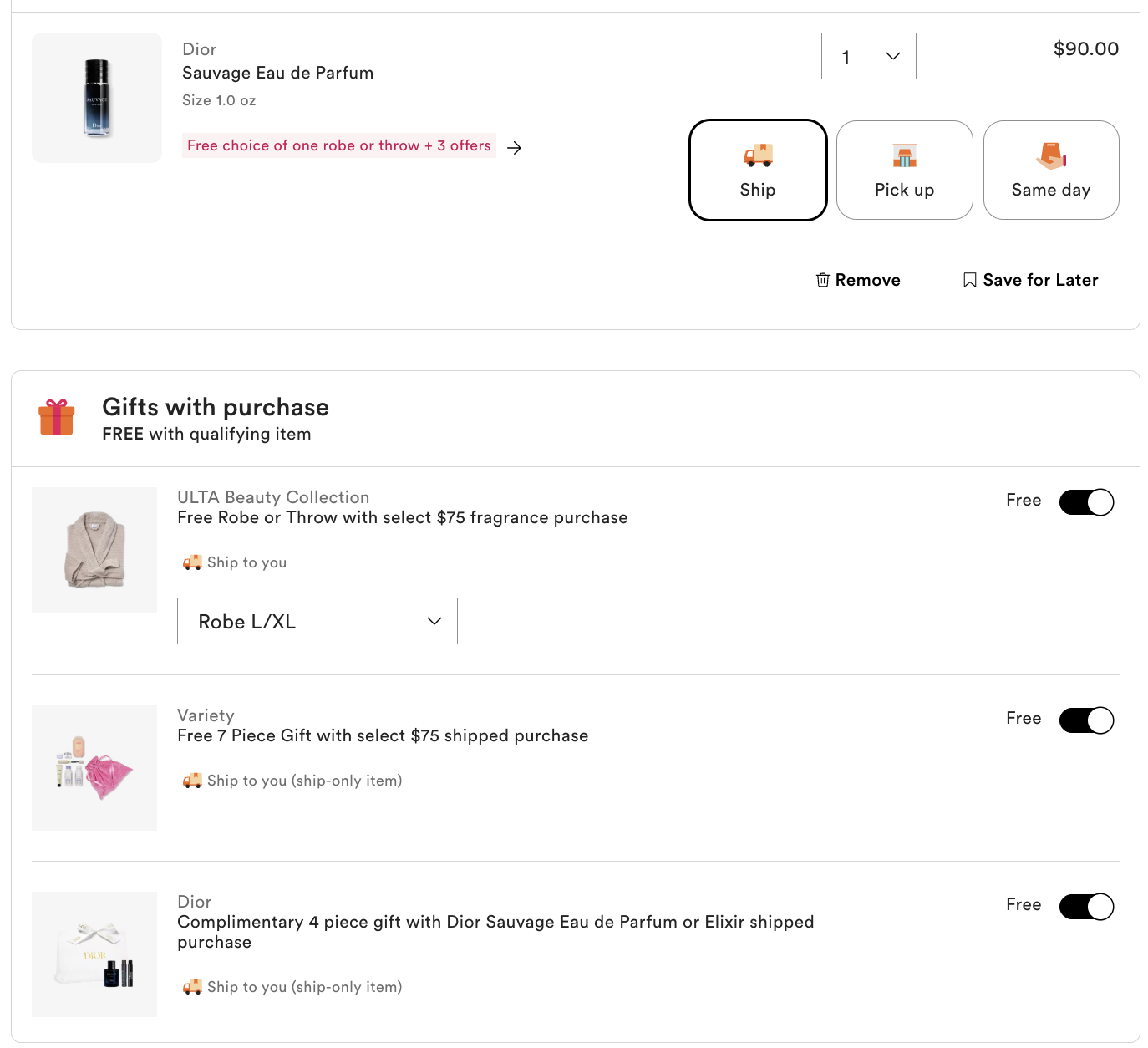Click the Same day delivery hand icon
Viewport: 1148px width, 1048px height.
point(1051,155)
